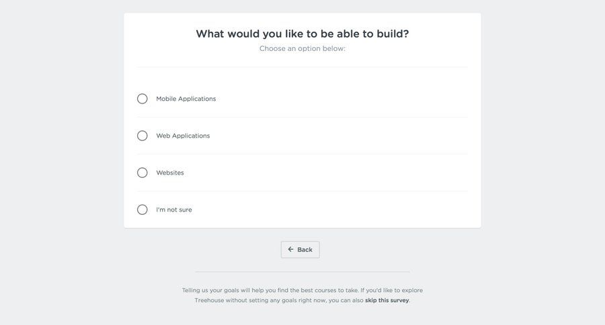Click the 'Choose an option below' subtitle

click(302, 48)
